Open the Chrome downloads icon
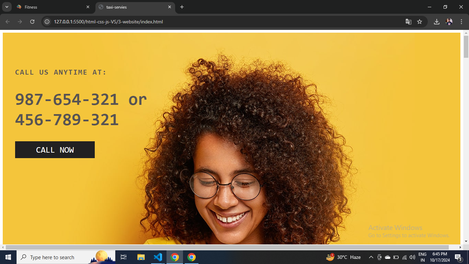 tap(437, 22)
